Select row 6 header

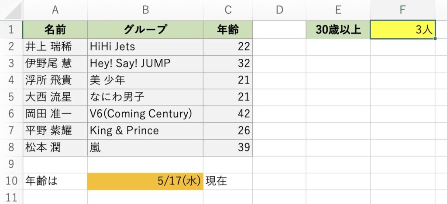pos(11,114)
